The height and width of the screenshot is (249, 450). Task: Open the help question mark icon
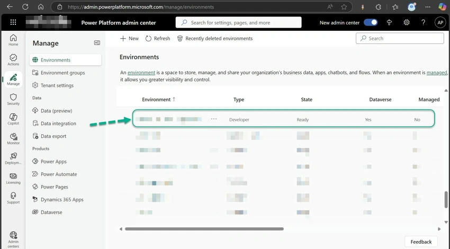(423, 22)
